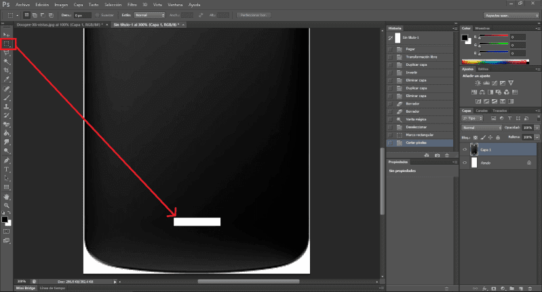Select the Paint Bucket tool
The image size is (542, 292).
pos(6,133)
